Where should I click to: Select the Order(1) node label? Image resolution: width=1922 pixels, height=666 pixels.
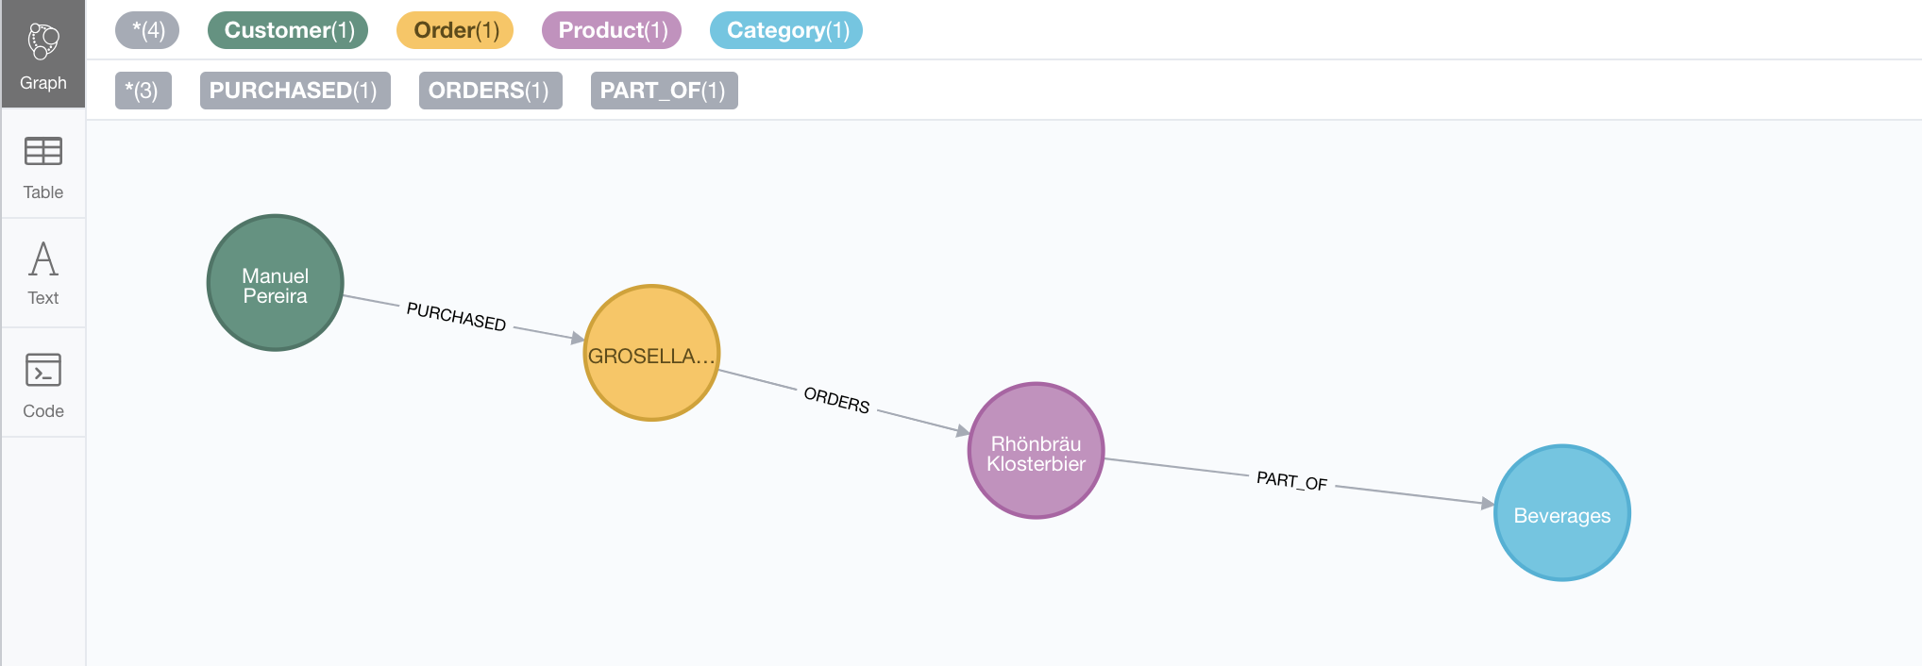455,30
